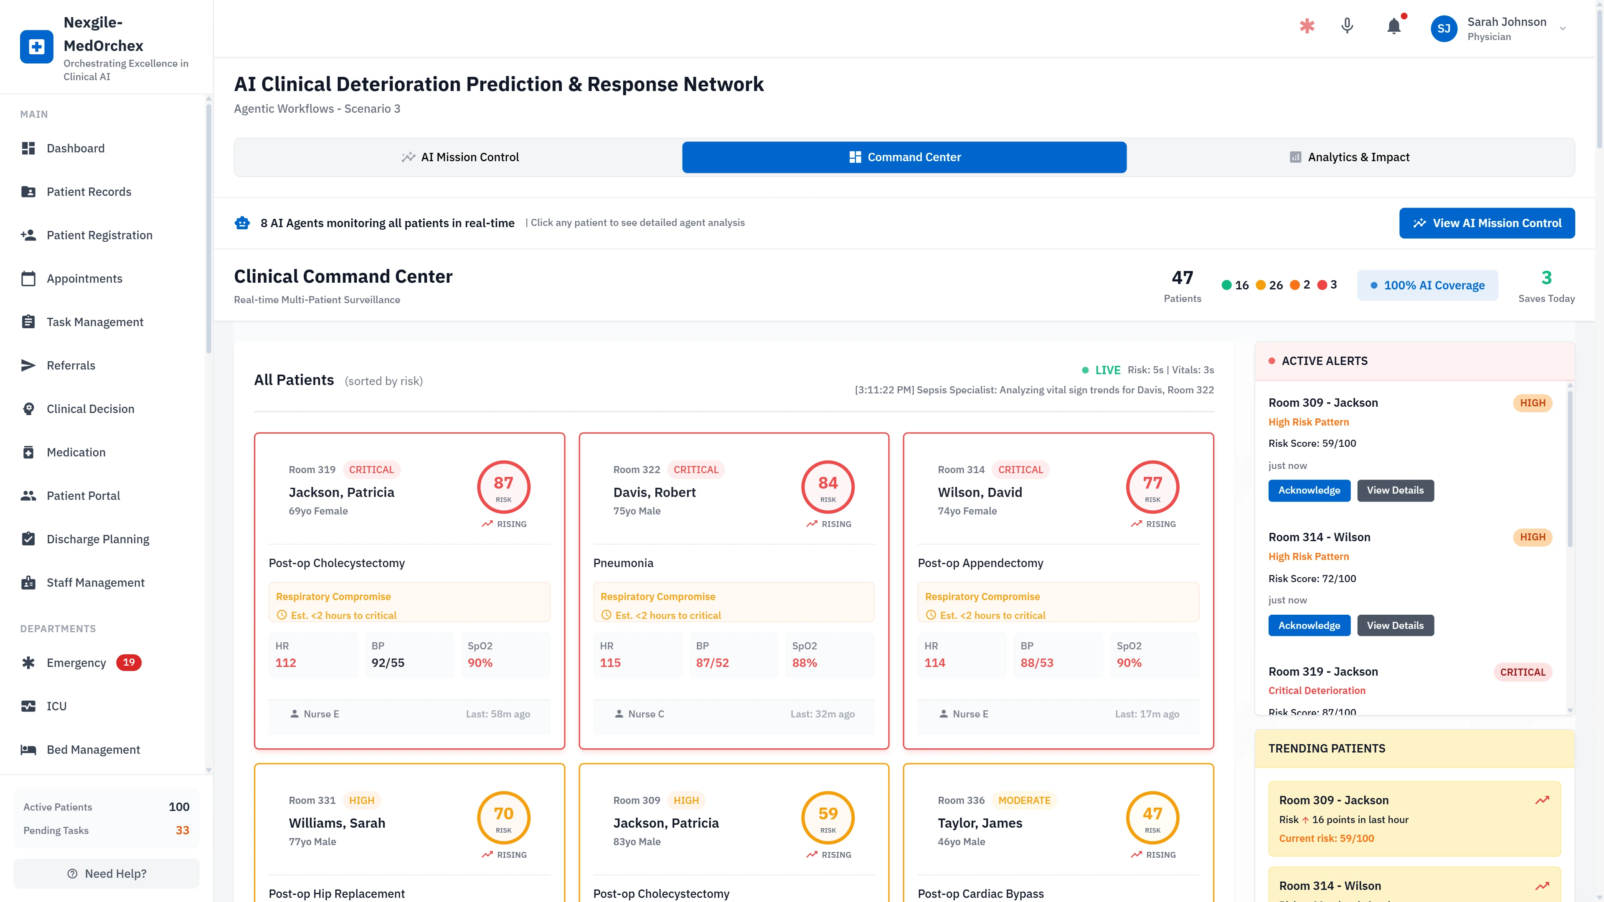
Task: Open the notifications bell
Action: [x=1393, y=27]
